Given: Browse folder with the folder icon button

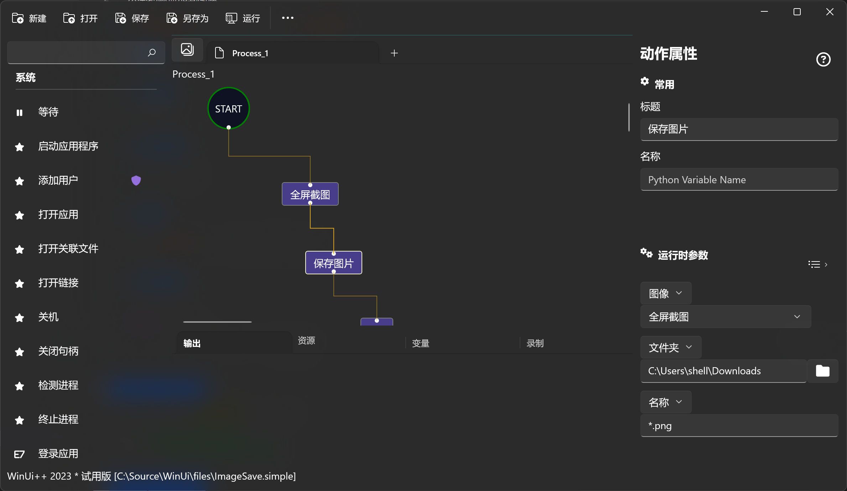Looking at the screenshot, I should pos(822,371).
